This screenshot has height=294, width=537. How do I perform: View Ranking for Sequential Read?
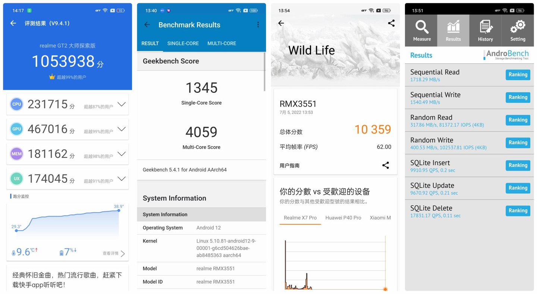518,75
